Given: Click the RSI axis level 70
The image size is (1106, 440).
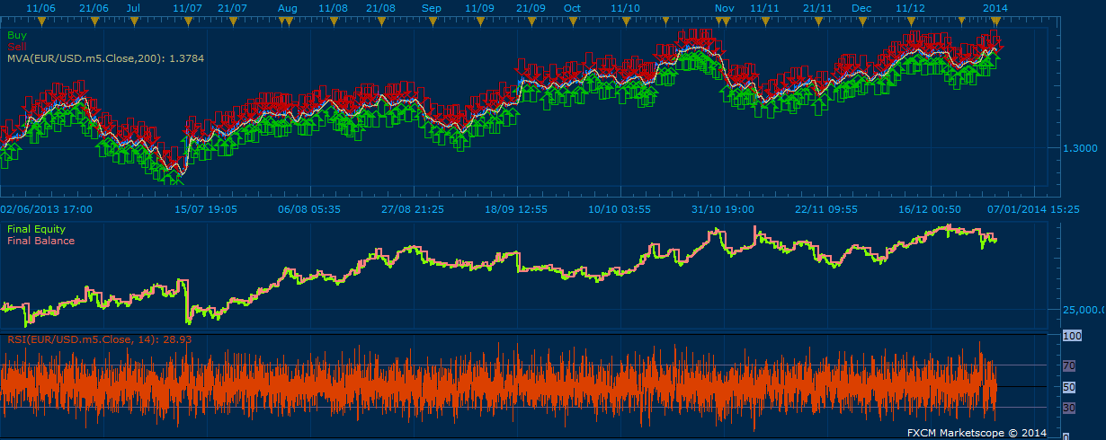Looking at the screenshot, I should pos(1070,365).
